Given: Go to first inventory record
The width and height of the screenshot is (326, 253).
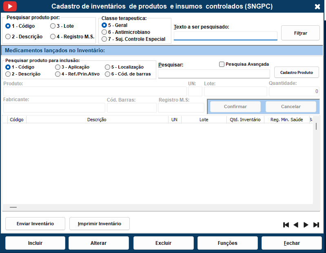Looking at the screenshot, I should tap(286, 225).
